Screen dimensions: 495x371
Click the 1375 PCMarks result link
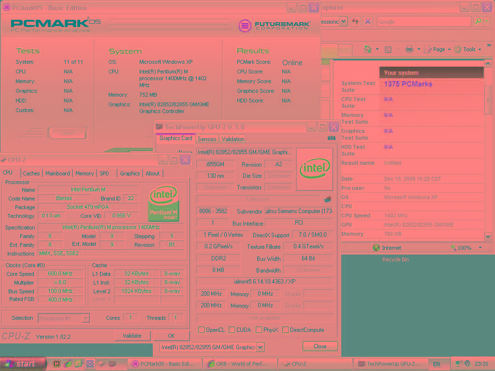[x=408, y=84]
